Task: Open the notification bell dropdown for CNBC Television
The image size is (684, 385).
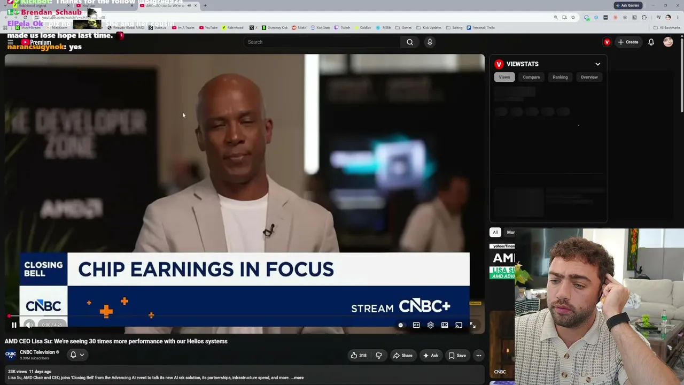Action: tap(77, 355)
